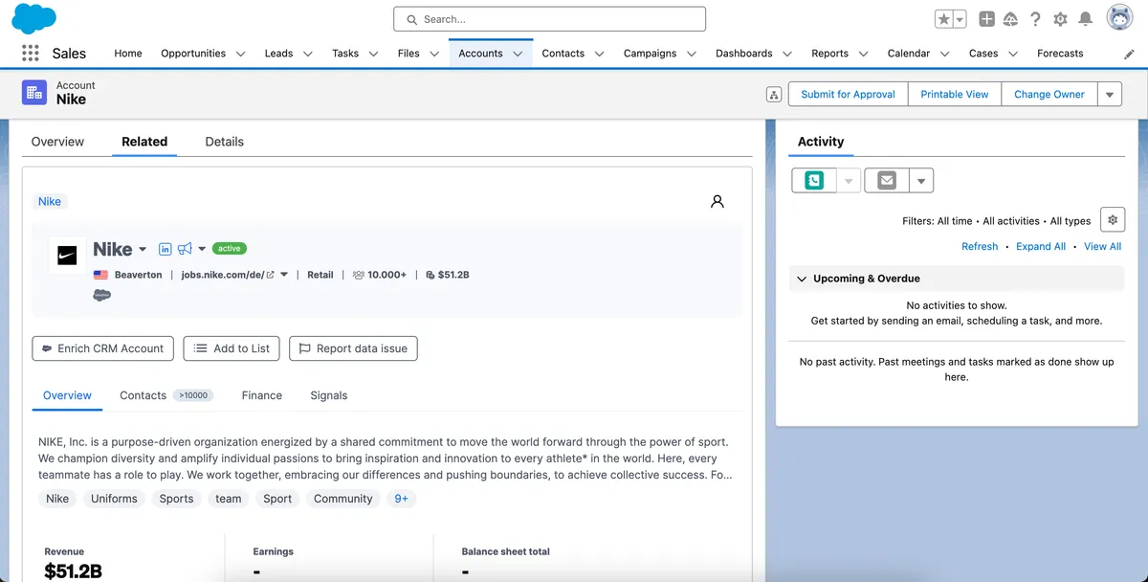
Task: Click the small Salesforce cloud badge under Beaverton
Action: (x=102, y=295)
